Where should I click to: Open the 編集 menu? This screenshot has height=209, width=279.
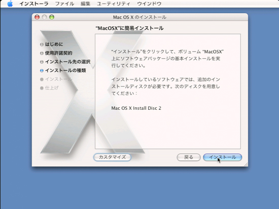tap(85, 4)
